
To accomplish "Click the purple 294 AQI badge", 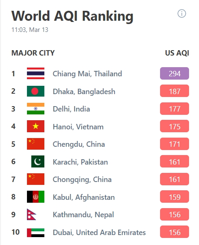I will tap(175, 73).
